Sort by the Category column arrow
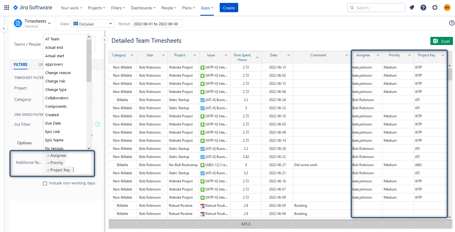Screen dimensions: 455x232 [x=132, y=55]
